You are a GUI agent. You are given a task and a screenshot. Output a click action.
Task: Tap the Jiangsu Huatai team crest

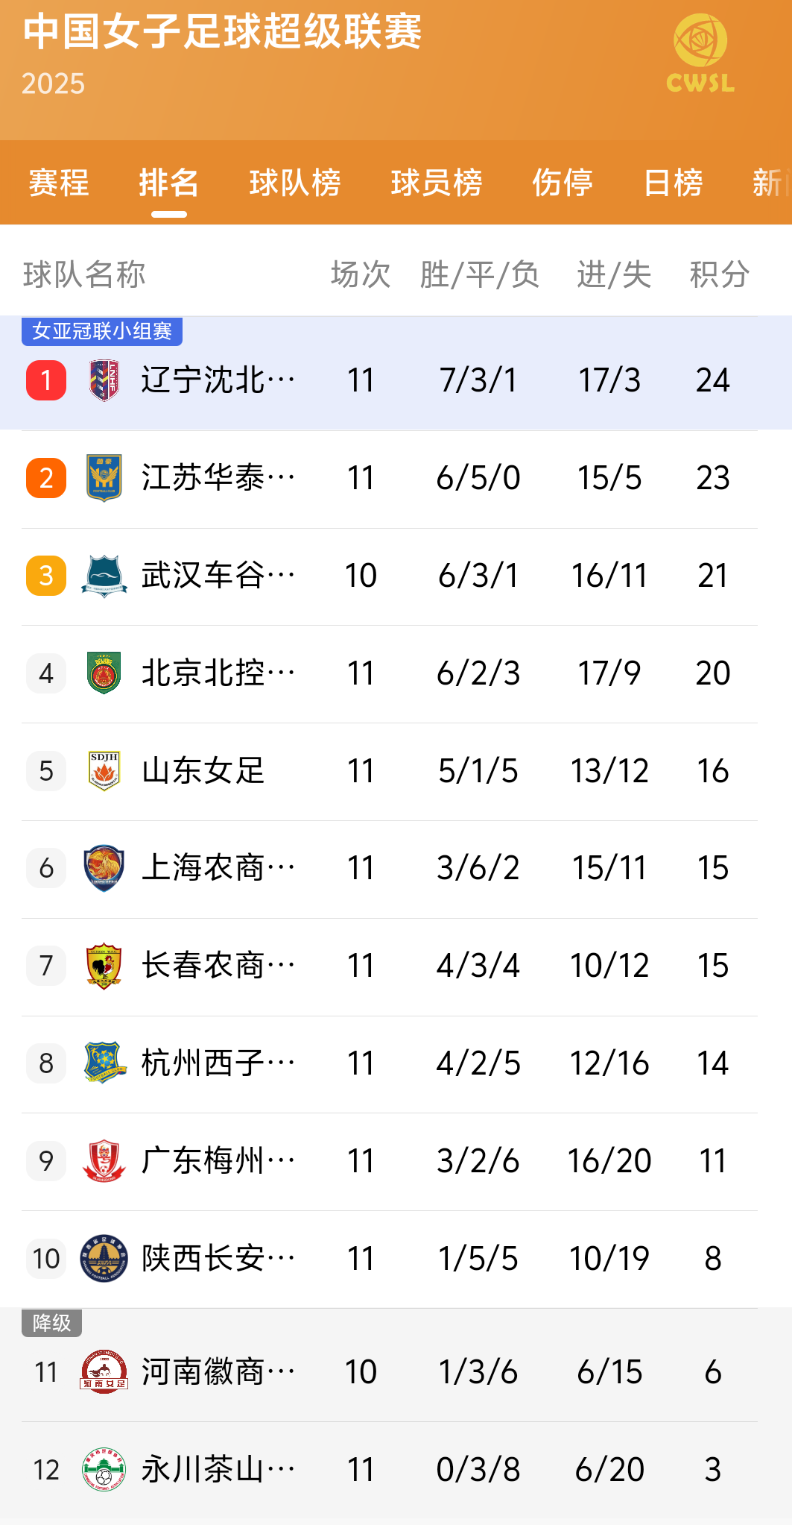[104, 478]
